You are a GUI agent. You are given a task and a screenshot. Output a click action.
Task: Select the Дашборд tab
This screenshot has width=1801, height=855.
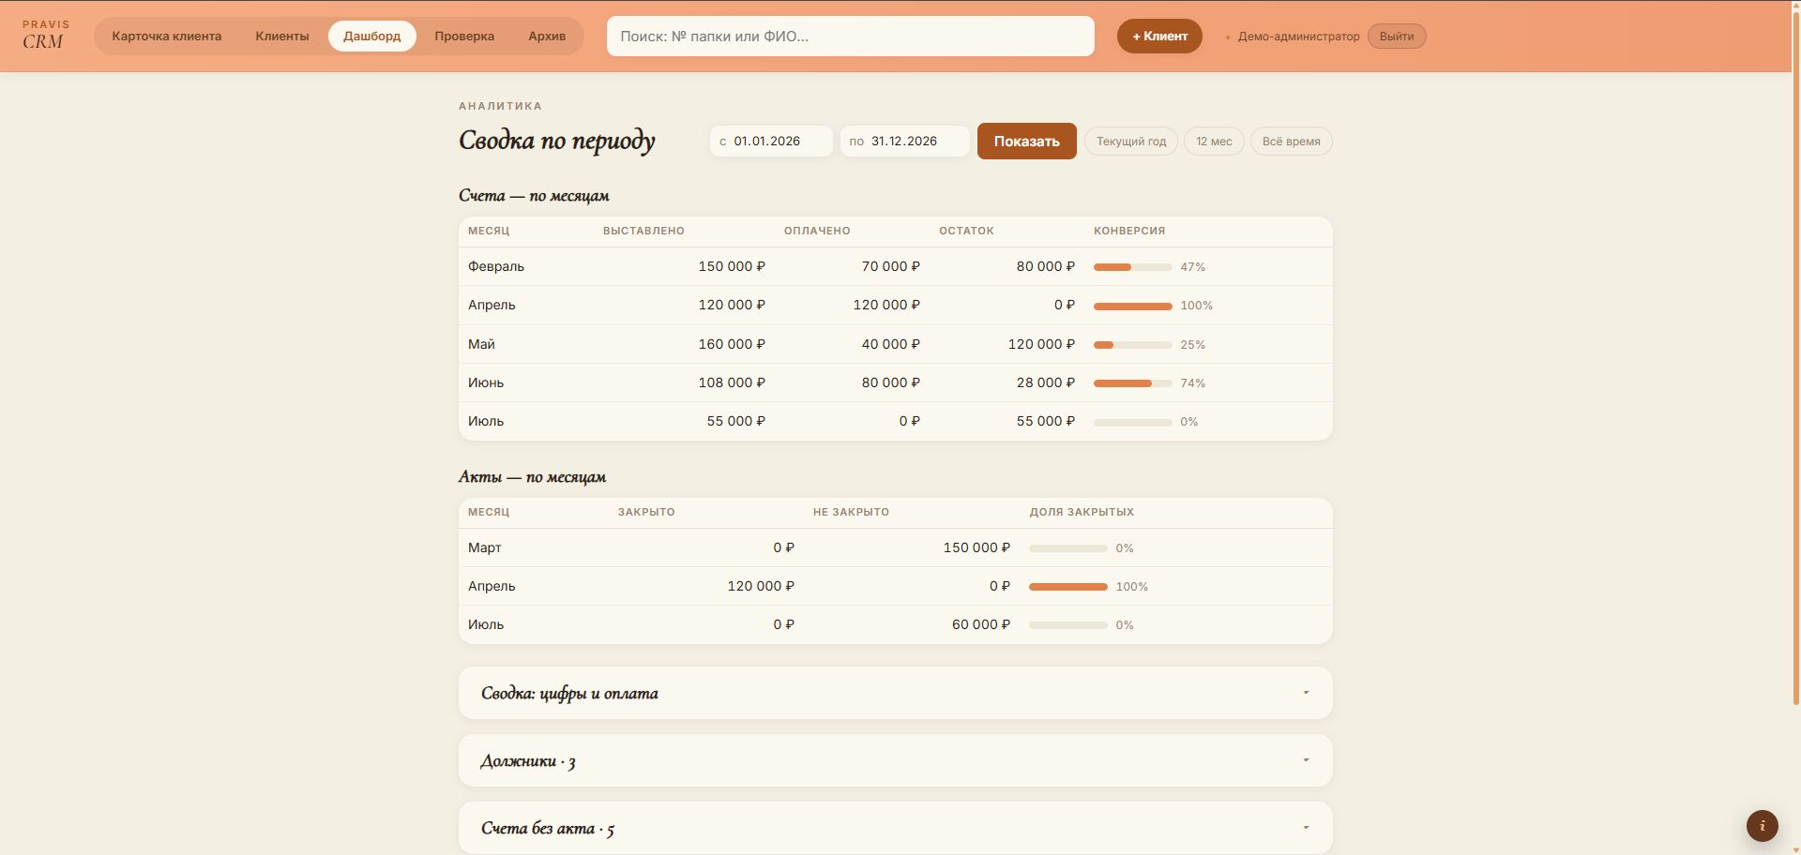(x=371, y=36)
